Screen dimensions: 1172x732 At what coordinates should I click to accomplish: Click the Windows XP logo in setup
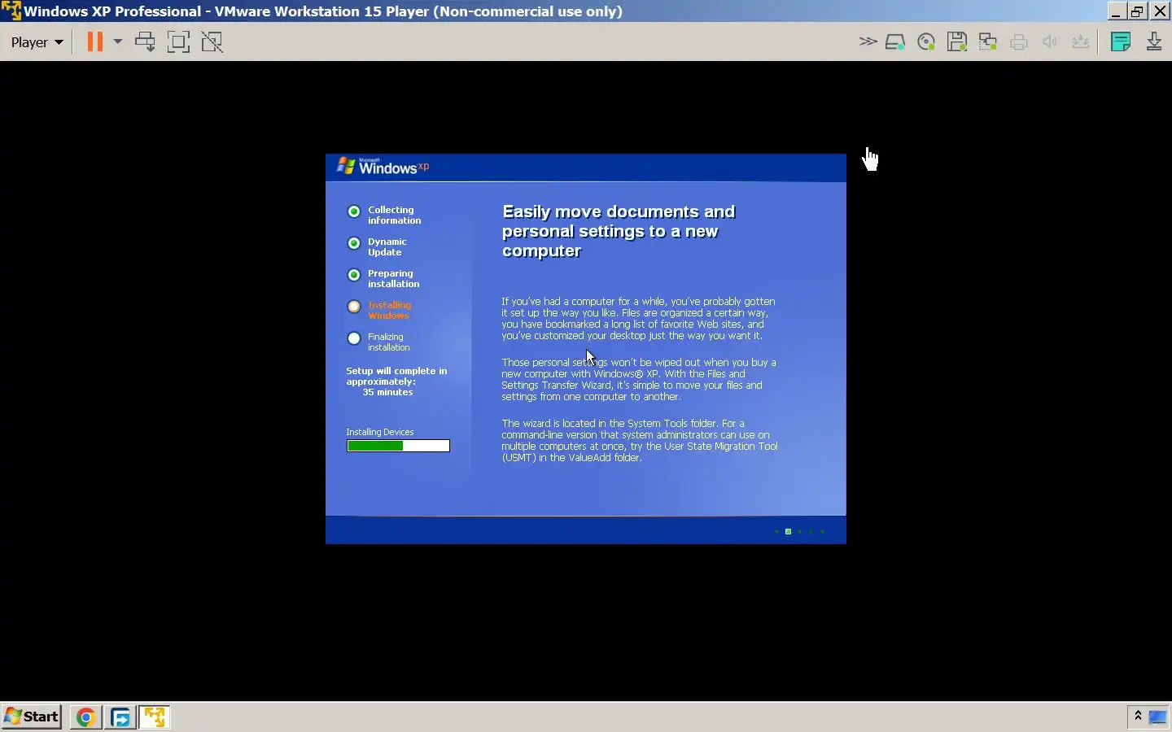click(x=383, y=166)
